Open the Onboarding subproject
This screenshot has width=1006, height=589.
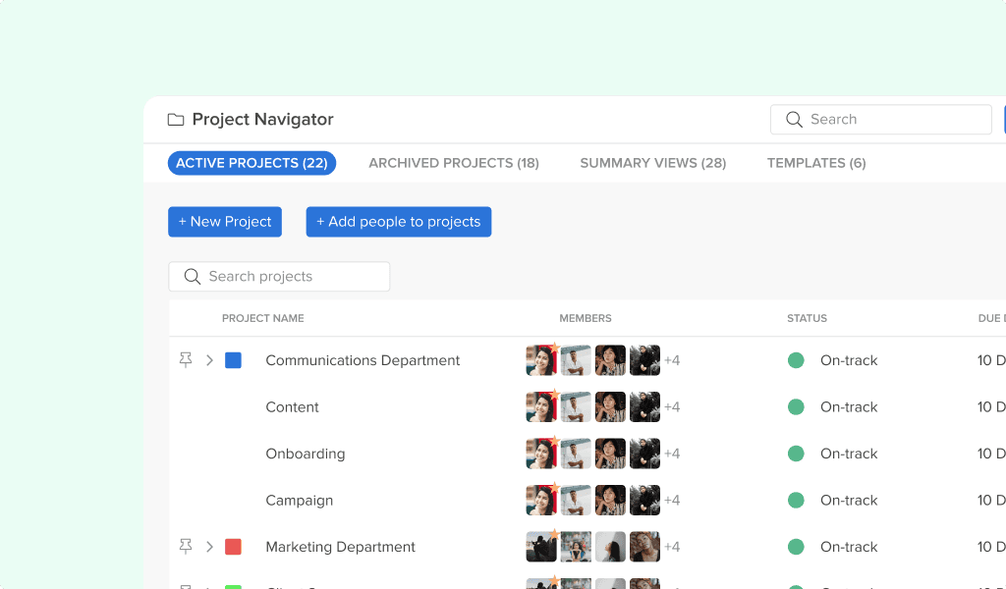click(x=306, y=454)
